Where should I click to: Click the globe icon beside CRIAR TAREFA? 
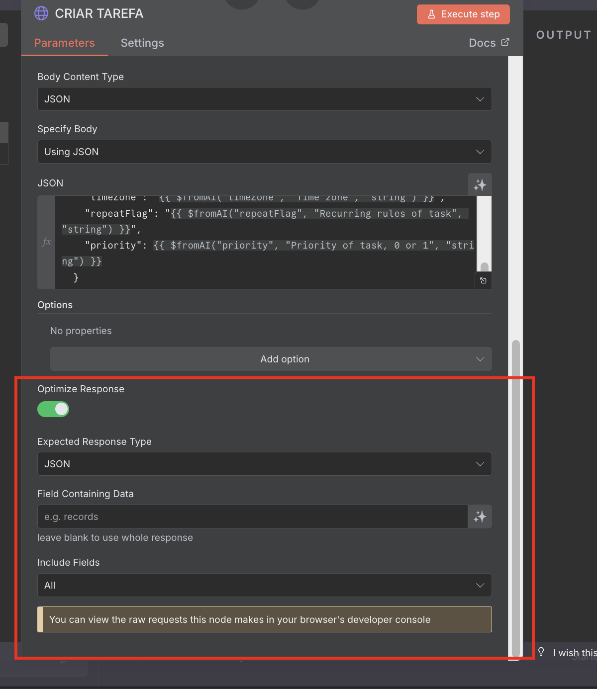pos(41,13)
